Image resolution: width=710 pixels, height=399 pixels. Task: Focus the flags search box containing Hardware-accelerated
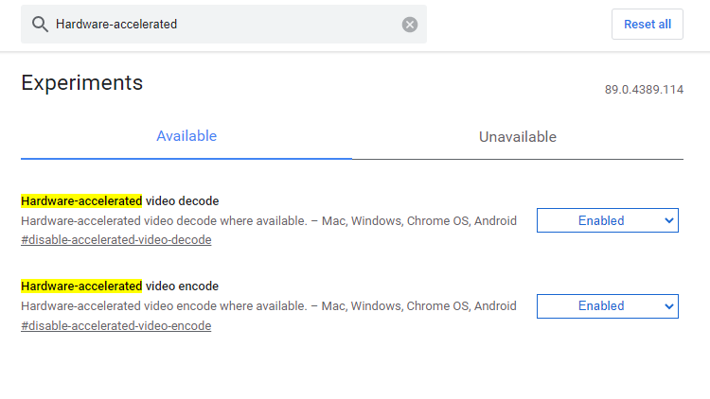point(223,25)
